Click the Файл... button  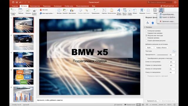tap(150, 48)
